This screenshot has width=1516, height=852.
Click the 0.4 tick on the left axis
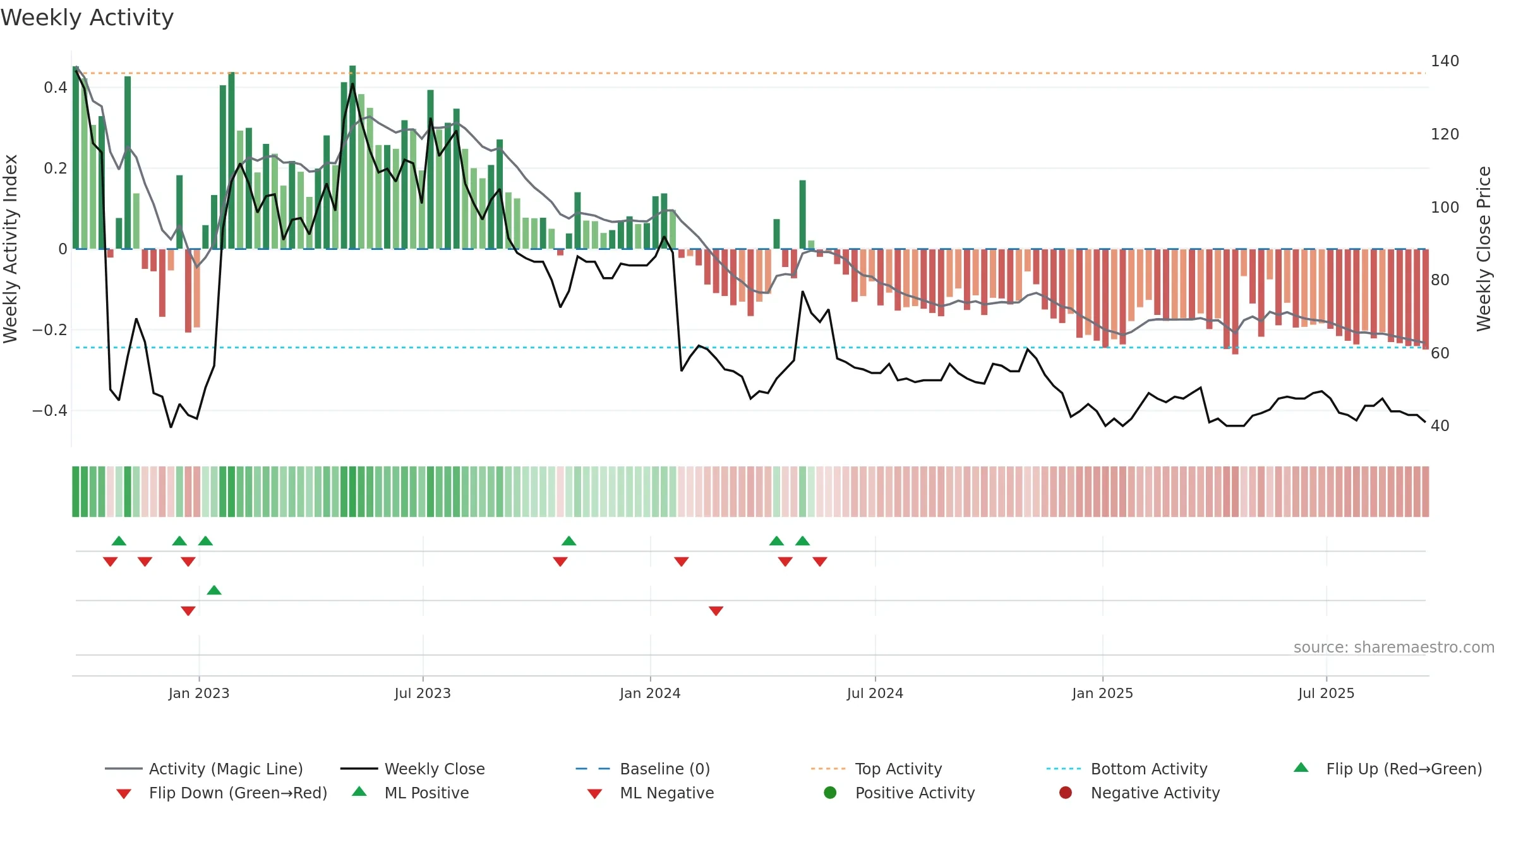point(56,87)
